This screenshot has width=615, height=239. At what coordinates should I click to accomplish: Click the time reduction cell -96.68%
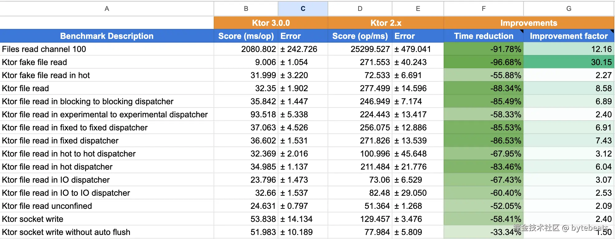pos(484,62)
